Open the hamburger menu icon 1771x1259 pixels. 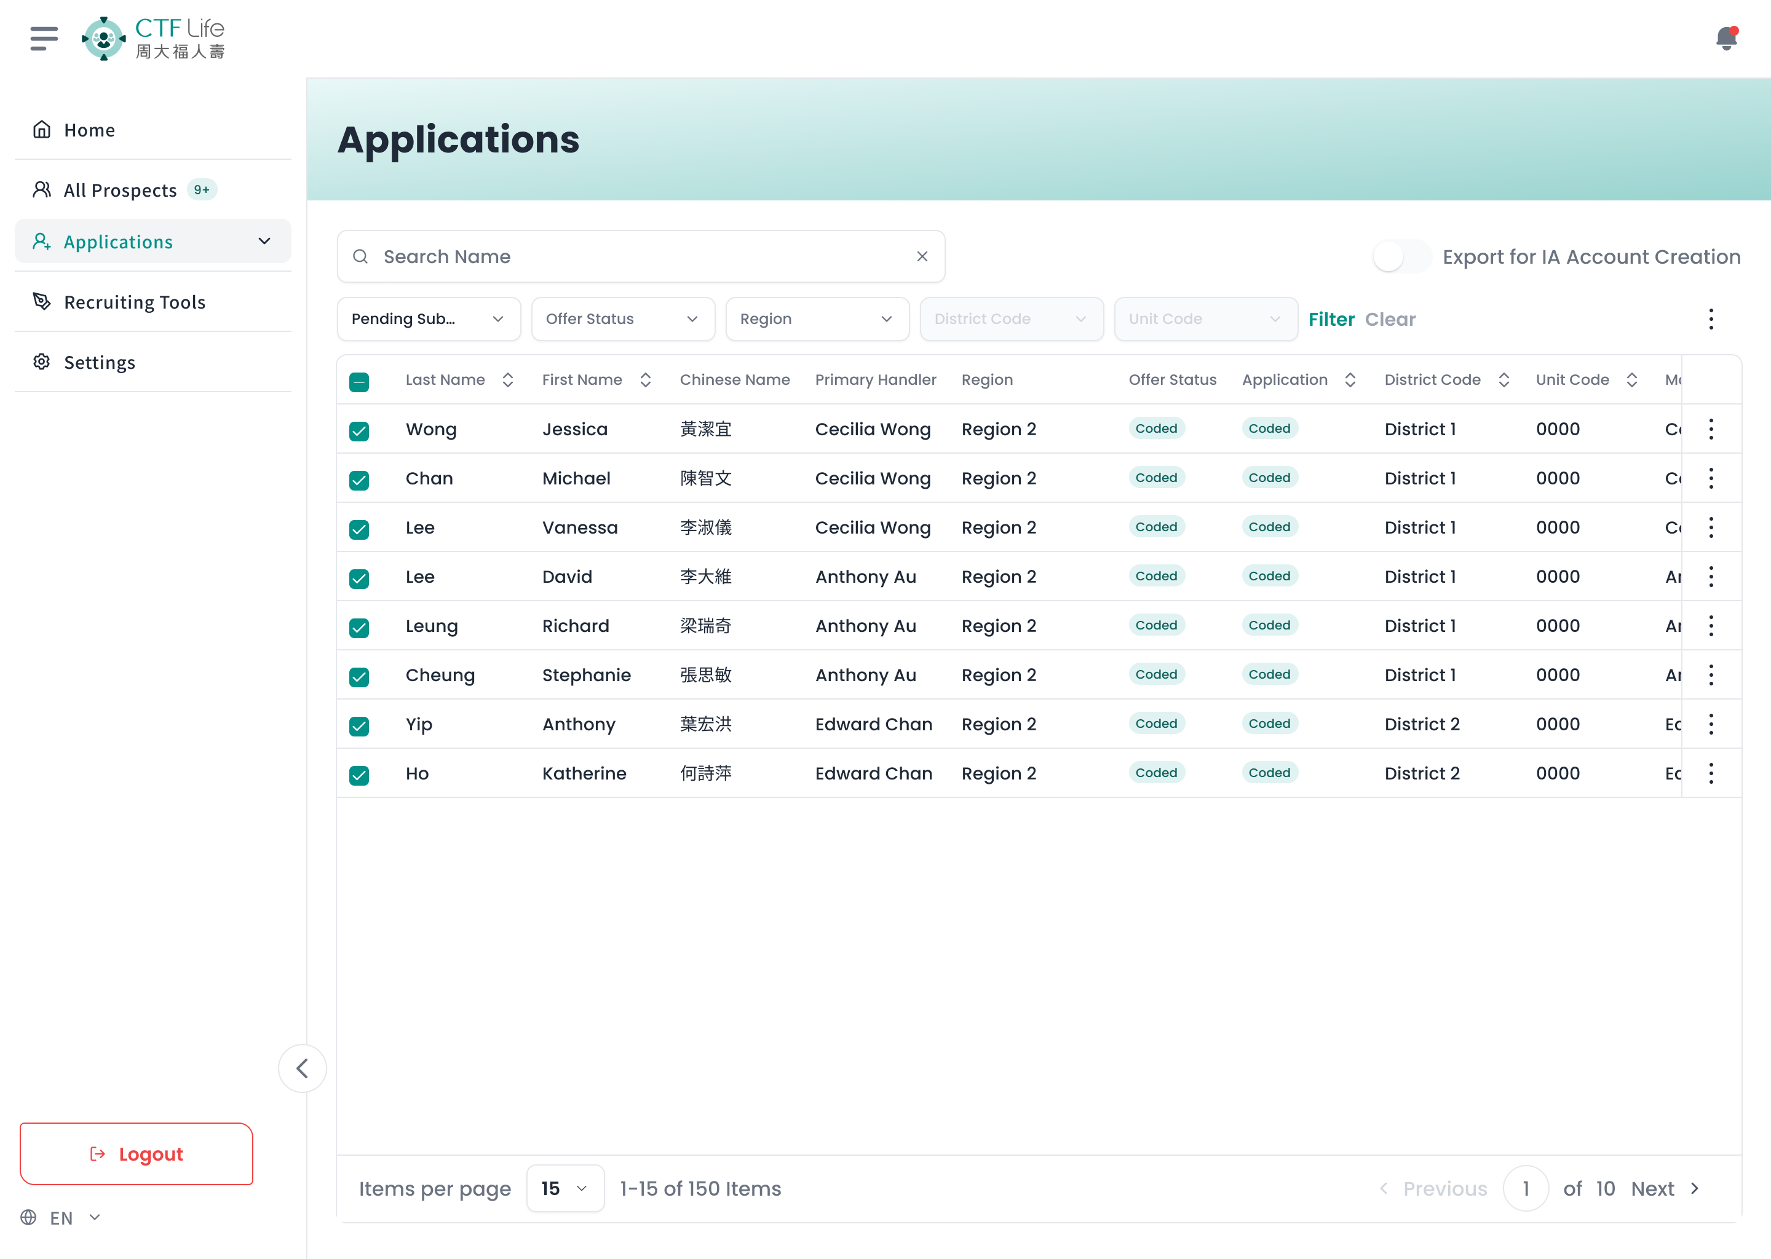pyautogui.click(x=44, y=38)
